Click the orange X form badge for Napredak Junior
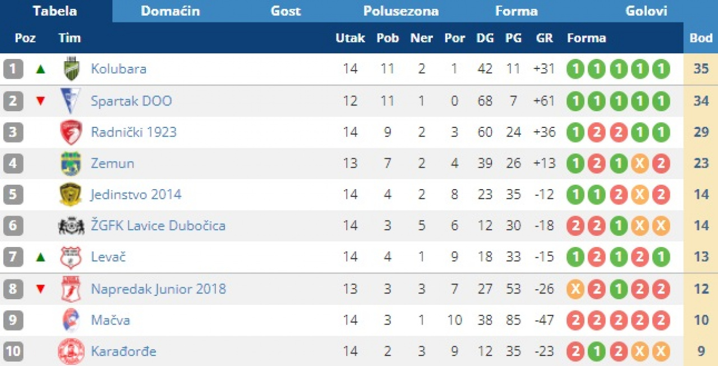The image size is (718, 366). pos(575,289)
